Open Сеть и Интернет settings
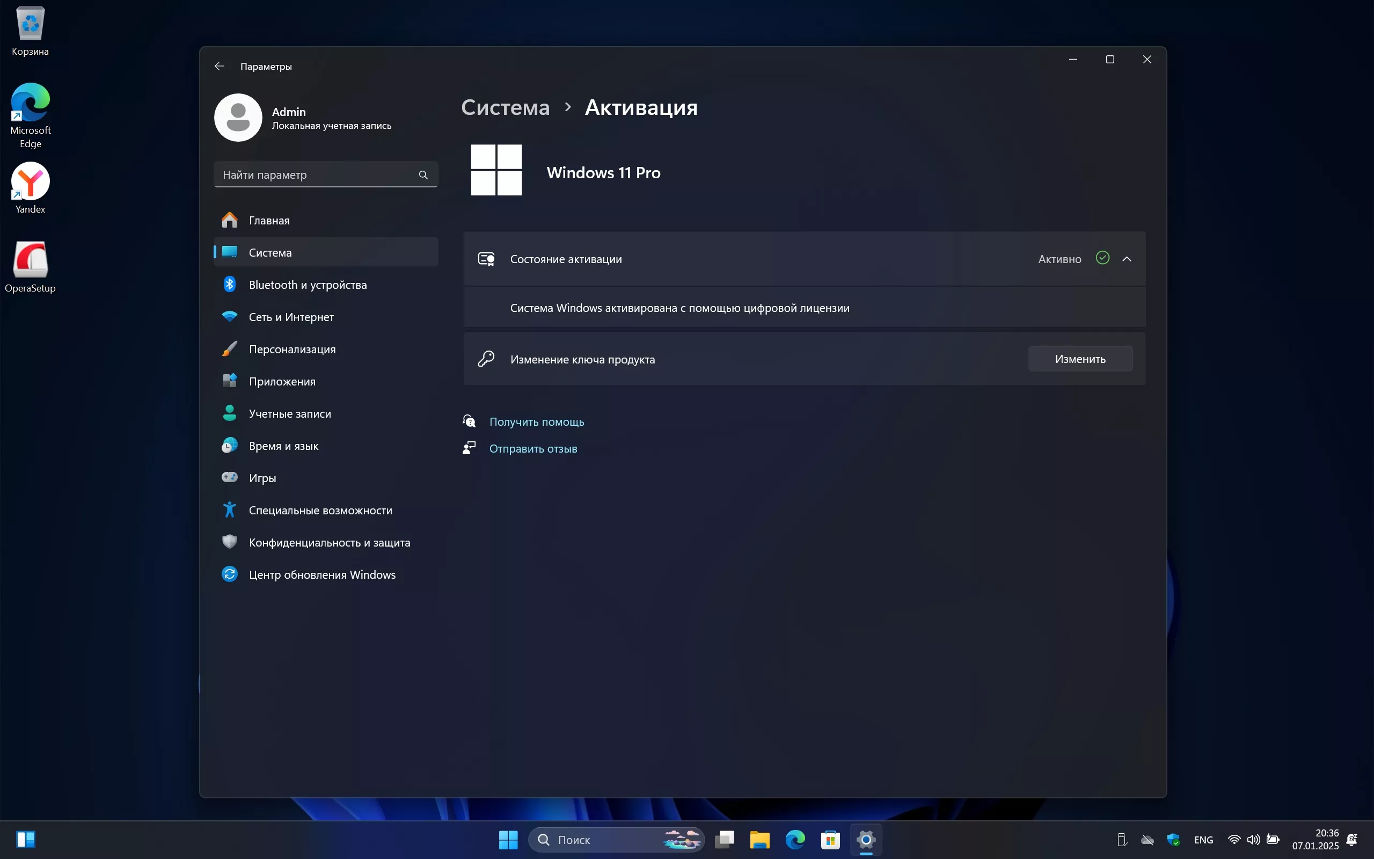 pos(291,317)
